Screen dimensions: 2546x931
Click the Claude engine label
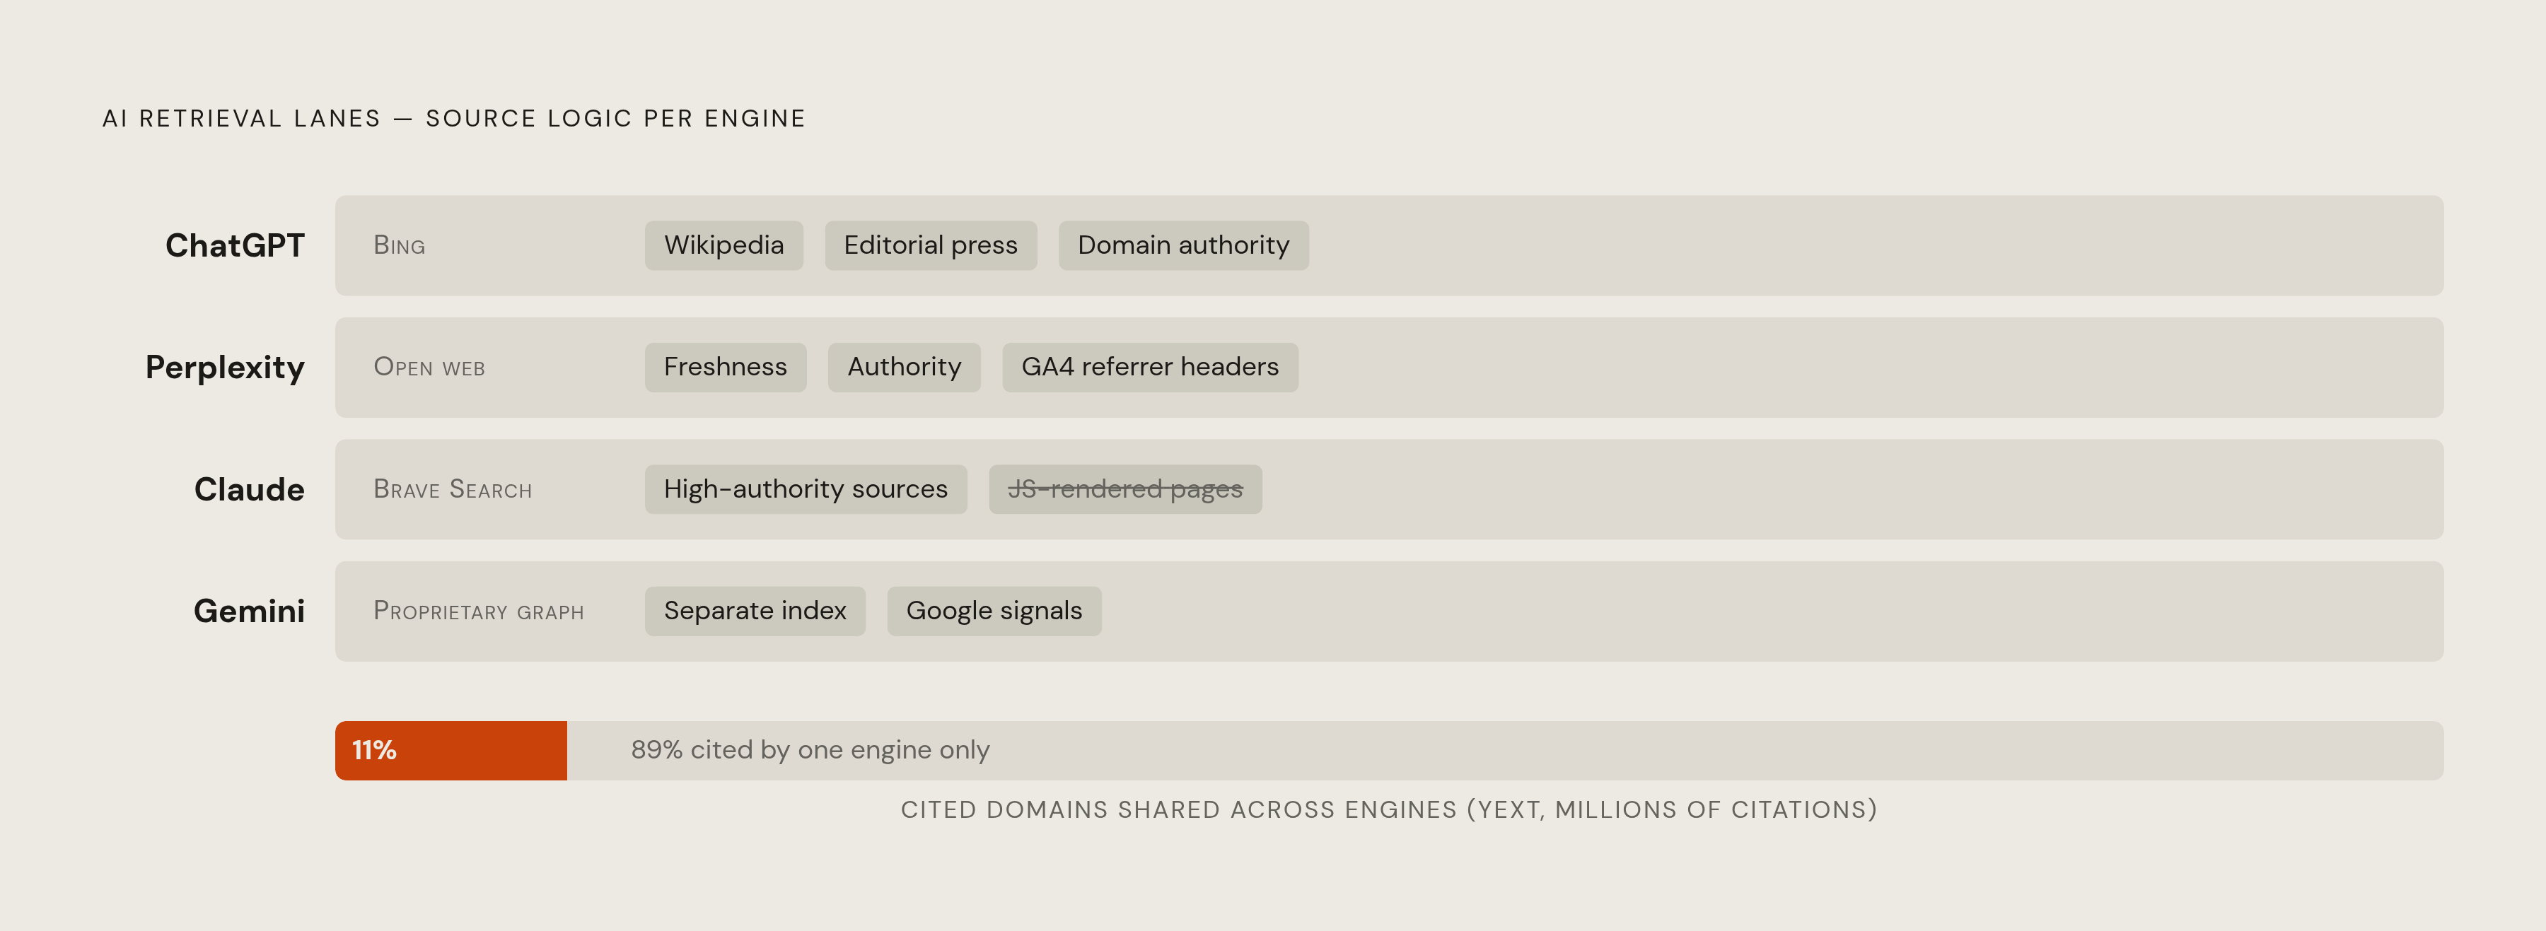[249, 489]
